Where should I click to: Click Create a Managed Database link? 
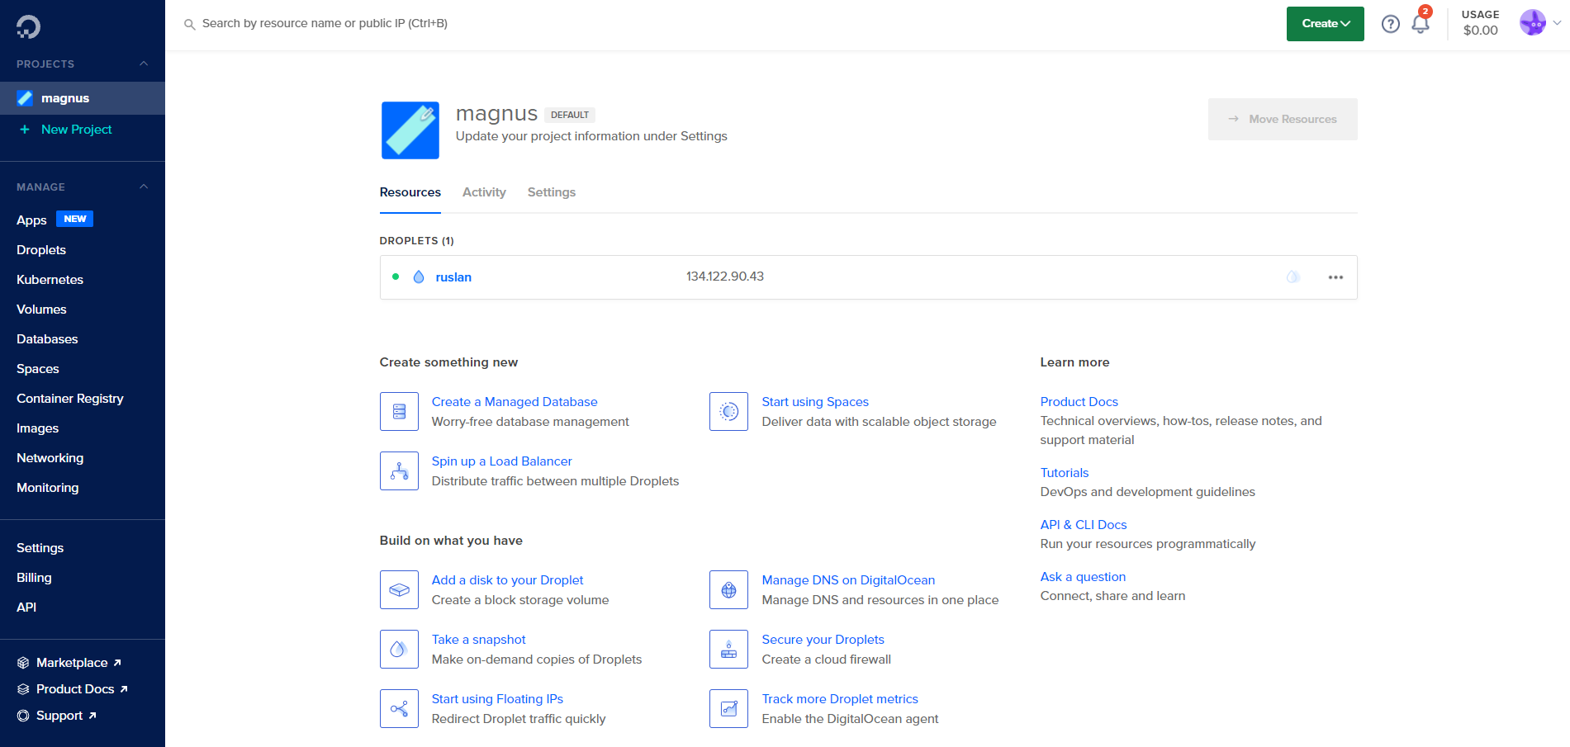[x=515, y=402]
